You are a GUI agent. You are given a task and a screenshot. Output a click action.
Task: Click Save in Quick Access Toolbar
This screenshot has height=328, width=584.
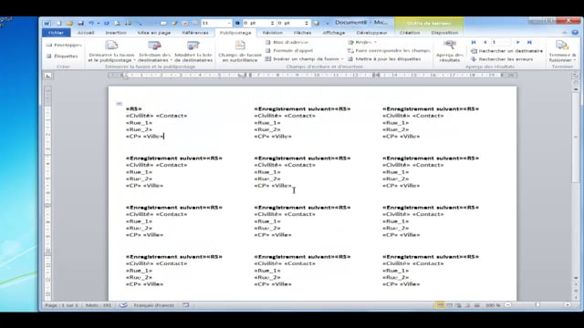point(80,23)
